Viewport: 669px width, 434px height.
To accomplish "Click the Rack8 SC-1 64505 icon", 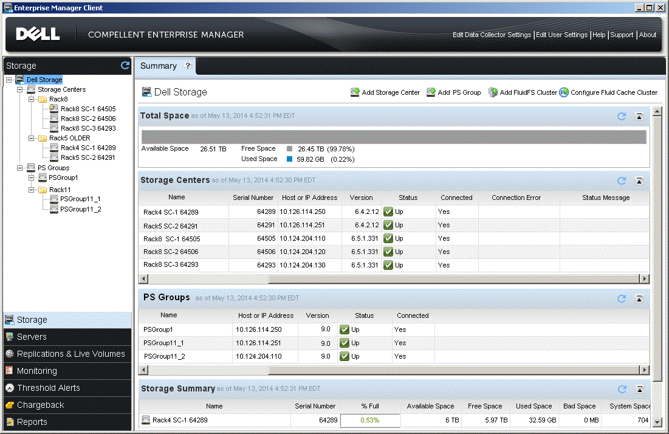I will pyautogui.click(x=53, y=108).
